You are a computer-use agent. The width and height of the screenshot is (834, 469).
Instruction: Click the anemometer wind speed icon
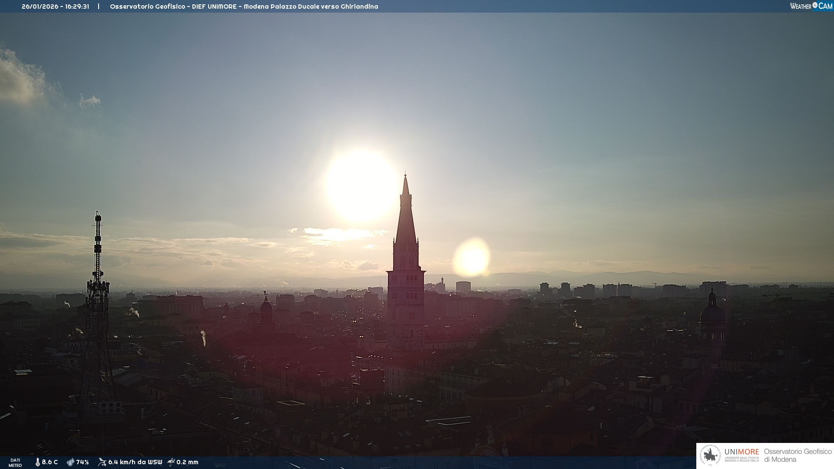(x=102, y=462)
